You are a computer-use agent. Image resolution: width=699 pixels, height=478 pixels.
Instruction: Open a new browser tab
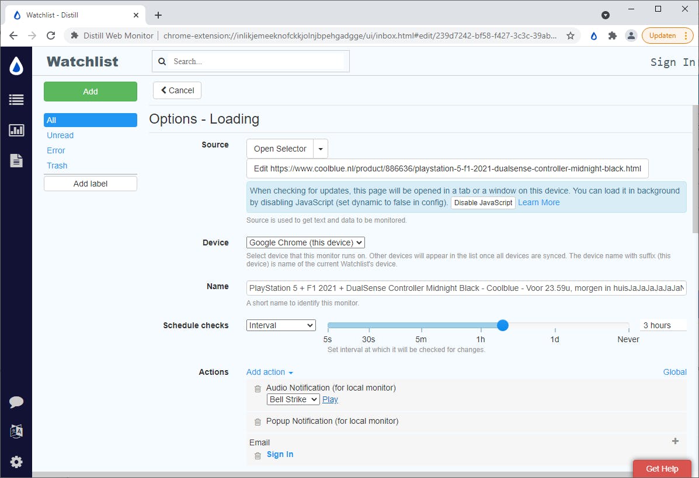158,15
